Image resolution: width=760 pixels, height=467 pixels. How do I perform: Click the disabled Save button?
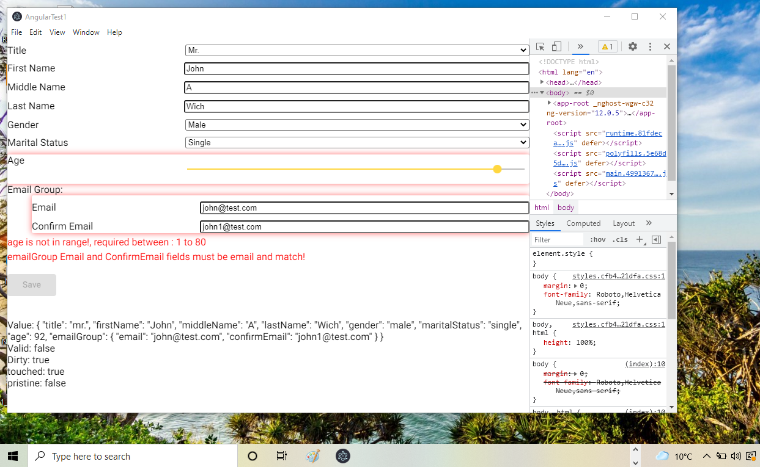(31, 284)
